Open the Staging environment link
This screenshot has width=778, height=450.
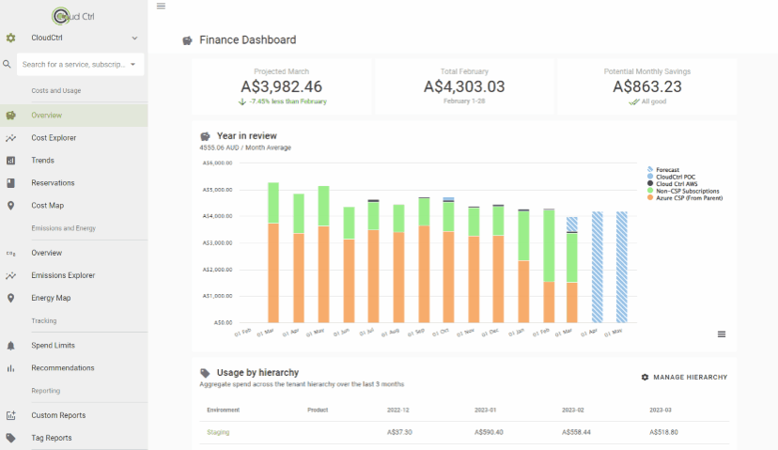coord(218,432)
